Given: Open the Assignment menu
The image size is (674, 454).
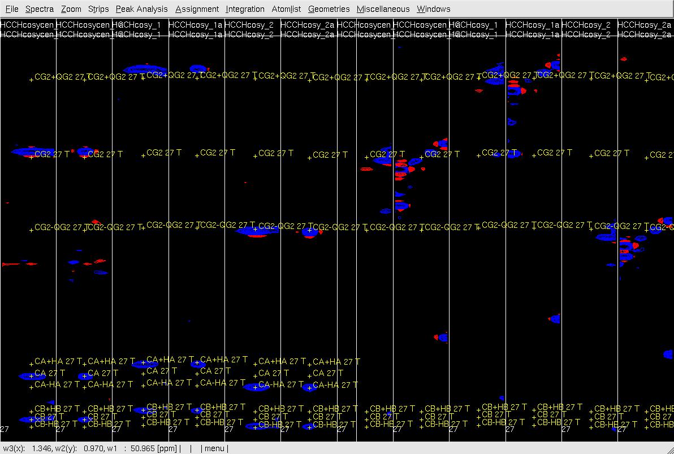Looking at the screenshot, I should point(197,9).
